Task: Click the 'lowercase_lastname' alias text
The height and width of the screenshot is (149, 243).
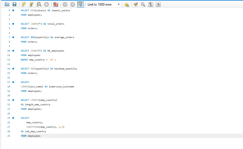Action: pos(62,87)
